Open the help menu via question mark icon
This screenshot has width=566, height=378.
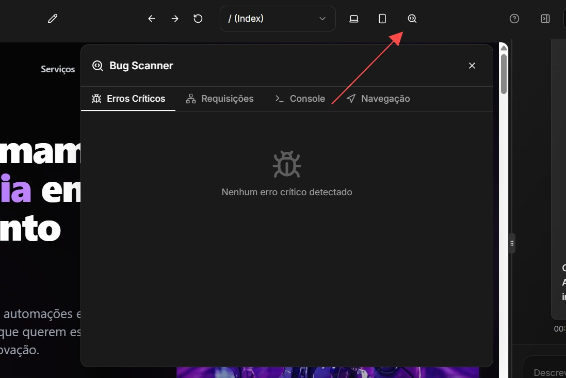514,18
